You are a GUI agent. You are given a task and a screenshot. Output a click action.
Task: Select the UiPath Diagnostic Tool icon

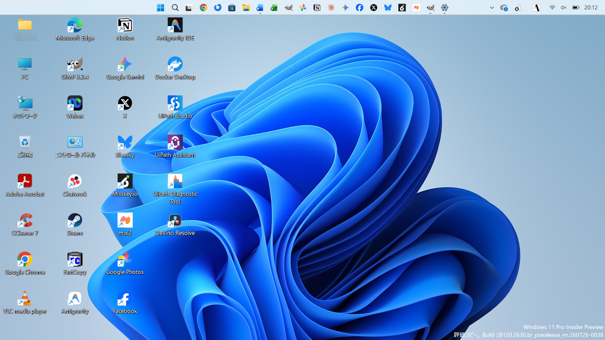click(x=175, y=189)
